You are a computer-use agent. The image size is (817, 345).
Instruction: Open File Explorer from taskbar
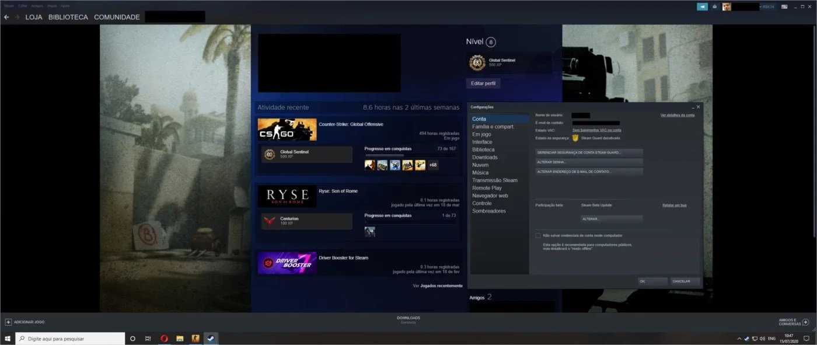point(180,339)
